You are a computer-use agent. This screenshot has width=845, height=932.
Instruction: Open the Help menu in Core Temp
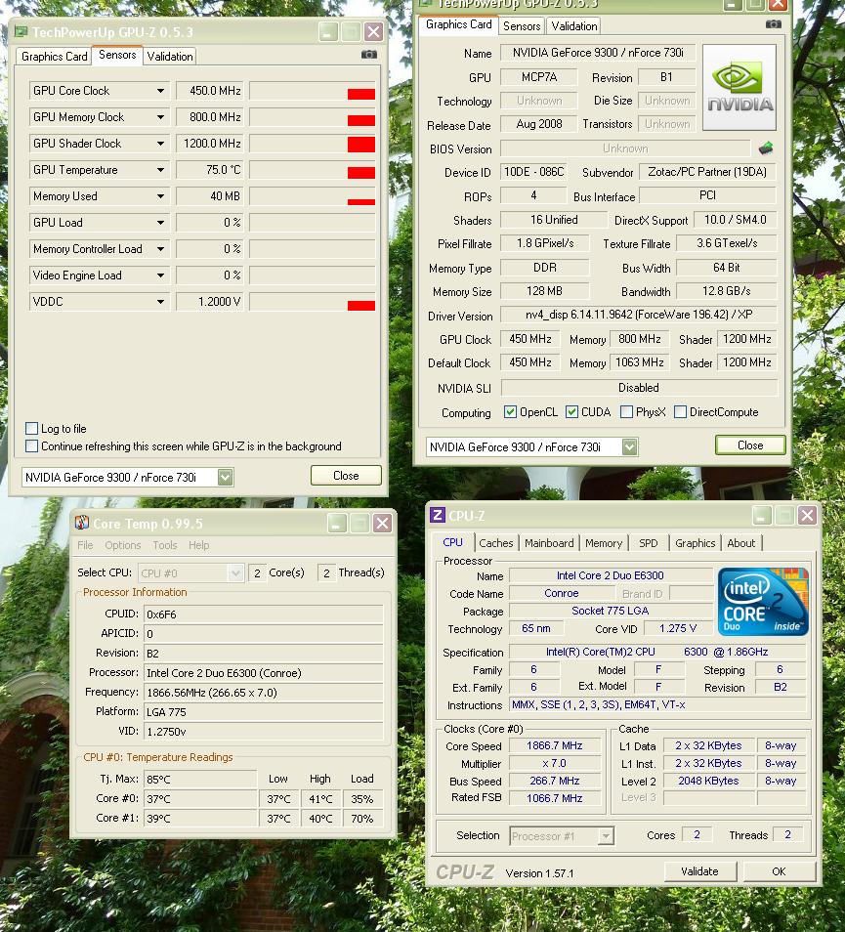coord(198,545)
